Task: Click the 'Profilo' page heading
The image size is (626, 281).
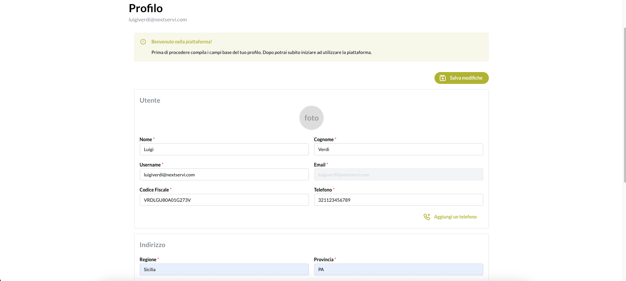Action: click(146, 8)
